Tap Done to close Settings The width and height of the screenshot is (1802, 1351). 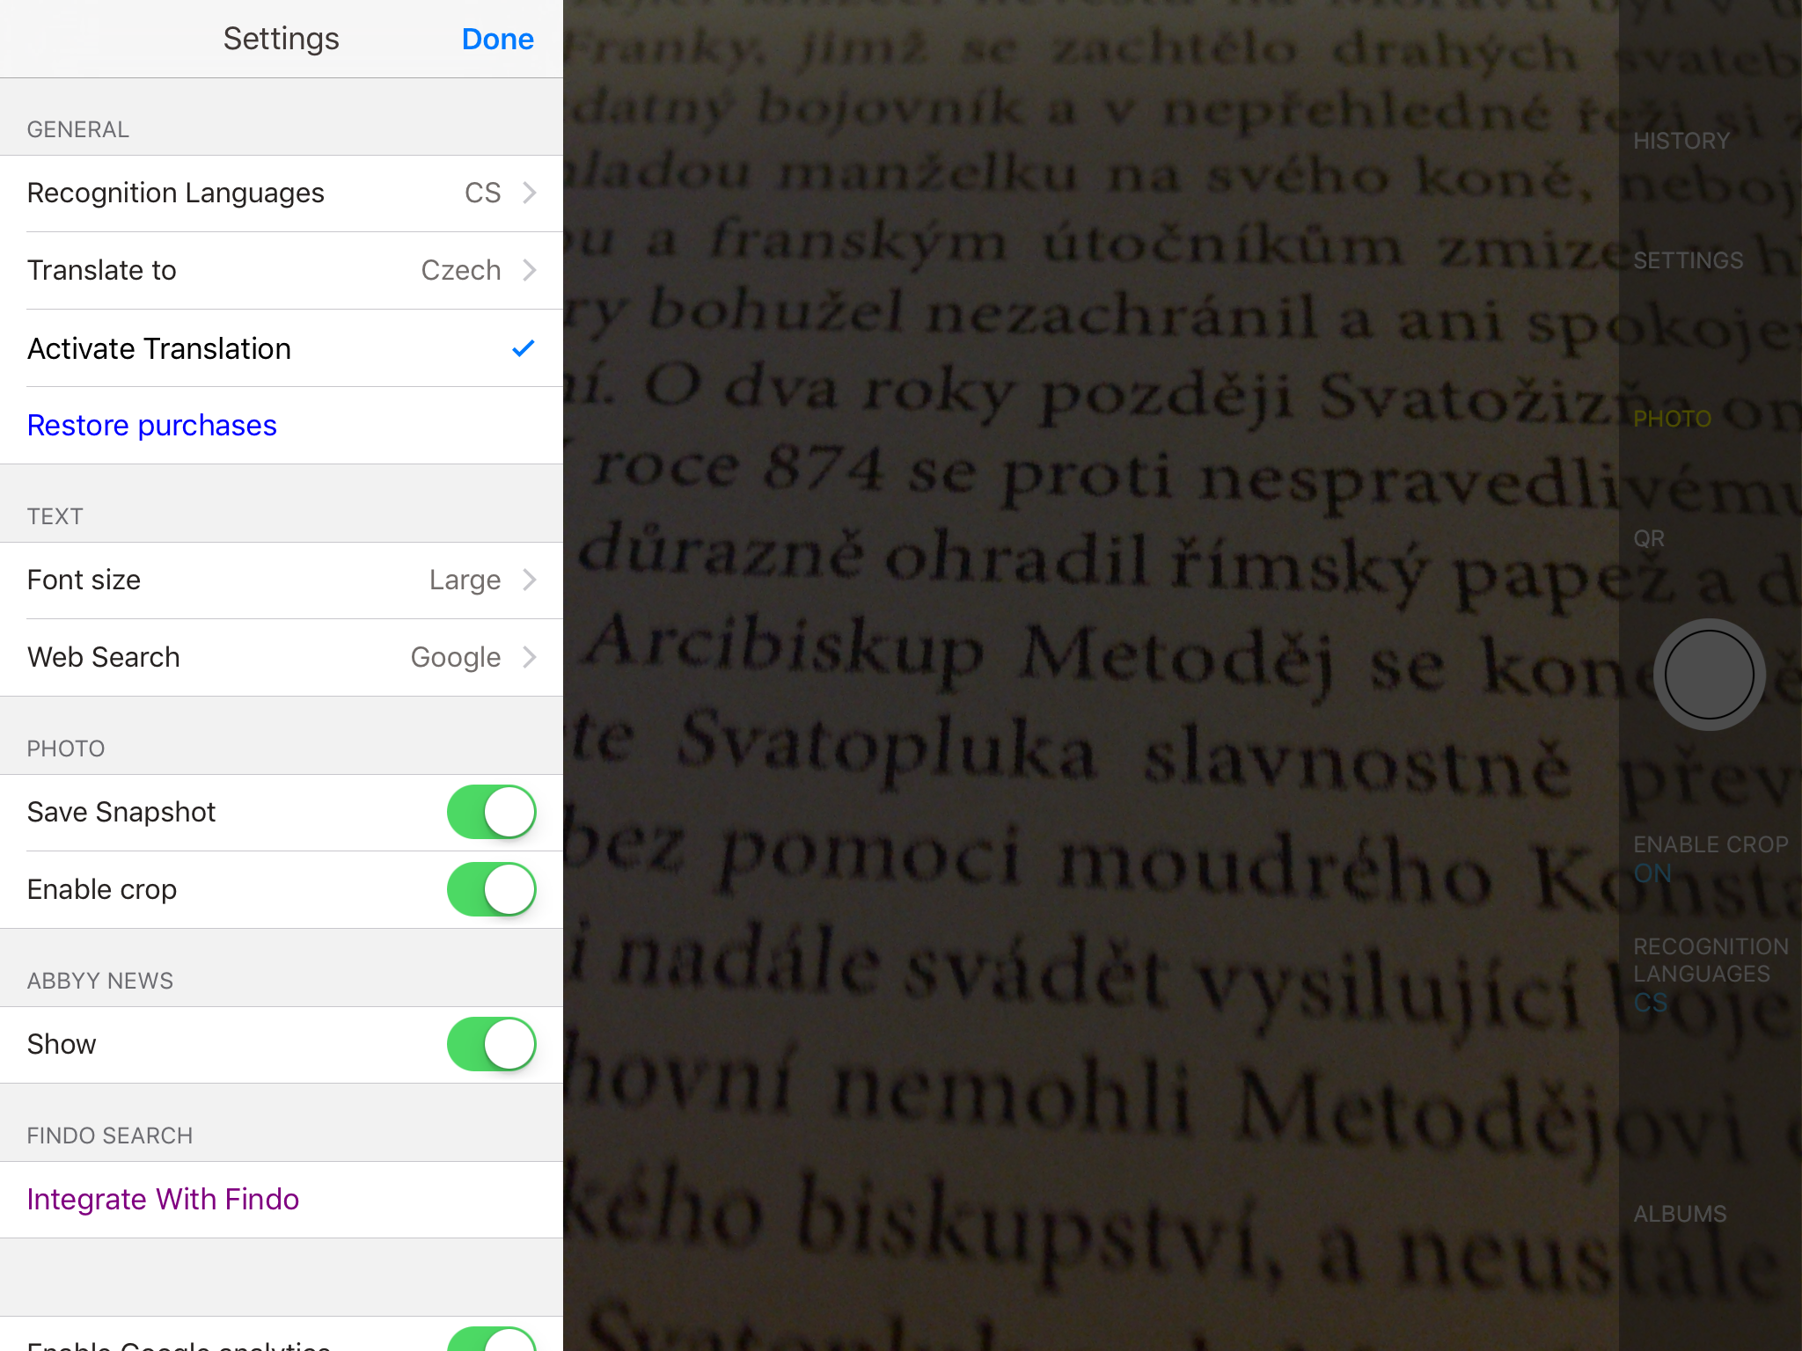click(497, 40)
